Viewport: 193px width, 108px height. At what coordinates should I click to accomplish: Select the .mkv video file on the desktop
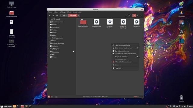[x=11, y=43]
